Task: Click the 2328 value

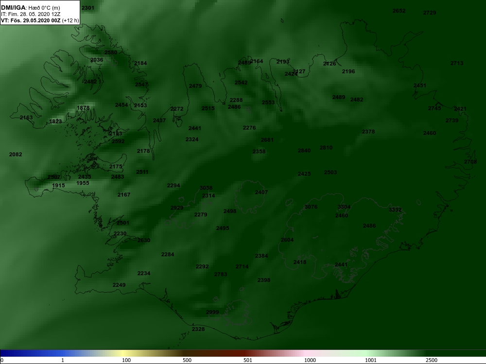Action: 198,329
